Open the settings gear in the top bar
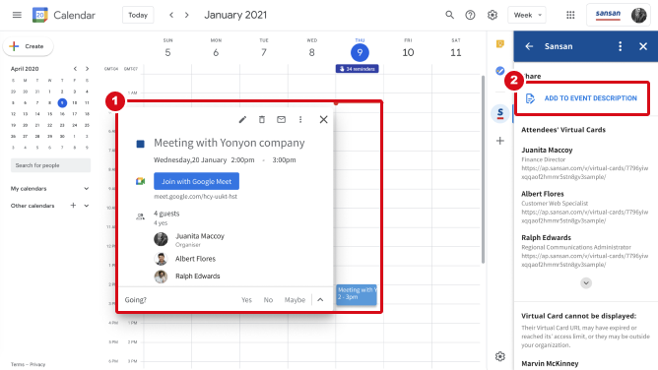Screen dimensions: 658x370 tap(493, 15)
